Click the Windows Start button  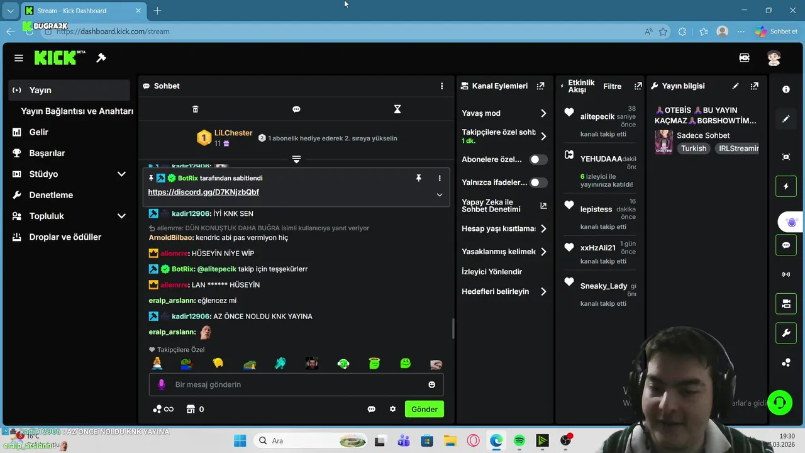(x=240, y=441)
